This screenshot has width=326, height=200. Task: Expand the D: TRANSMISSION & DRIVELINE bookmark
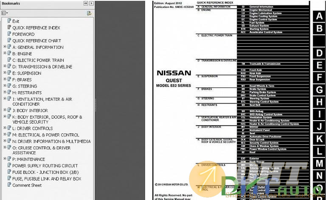[5, 66]
